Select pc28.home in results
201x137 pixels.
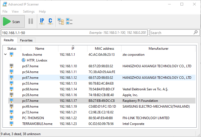[30, 95]
